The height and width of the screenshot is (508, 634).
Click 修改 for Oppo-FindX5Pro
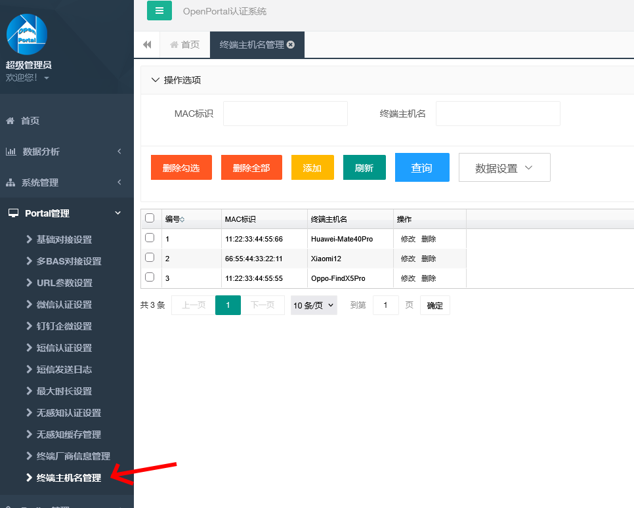coord(408,278)
